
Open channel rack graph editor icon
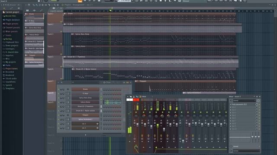pos(124,82)
